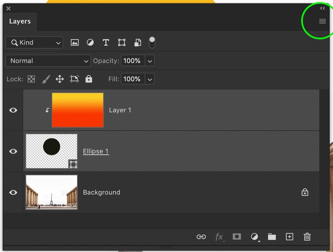Hide Ellipse 1 visibility eye
The width and height of the screenshot is (333, 252).
13,151
